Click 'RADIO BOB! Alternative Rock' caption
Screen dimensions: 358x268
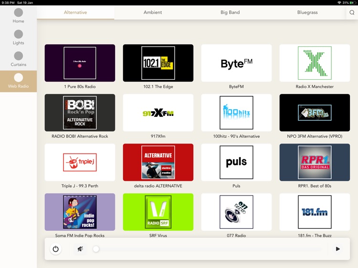point(80,136)
